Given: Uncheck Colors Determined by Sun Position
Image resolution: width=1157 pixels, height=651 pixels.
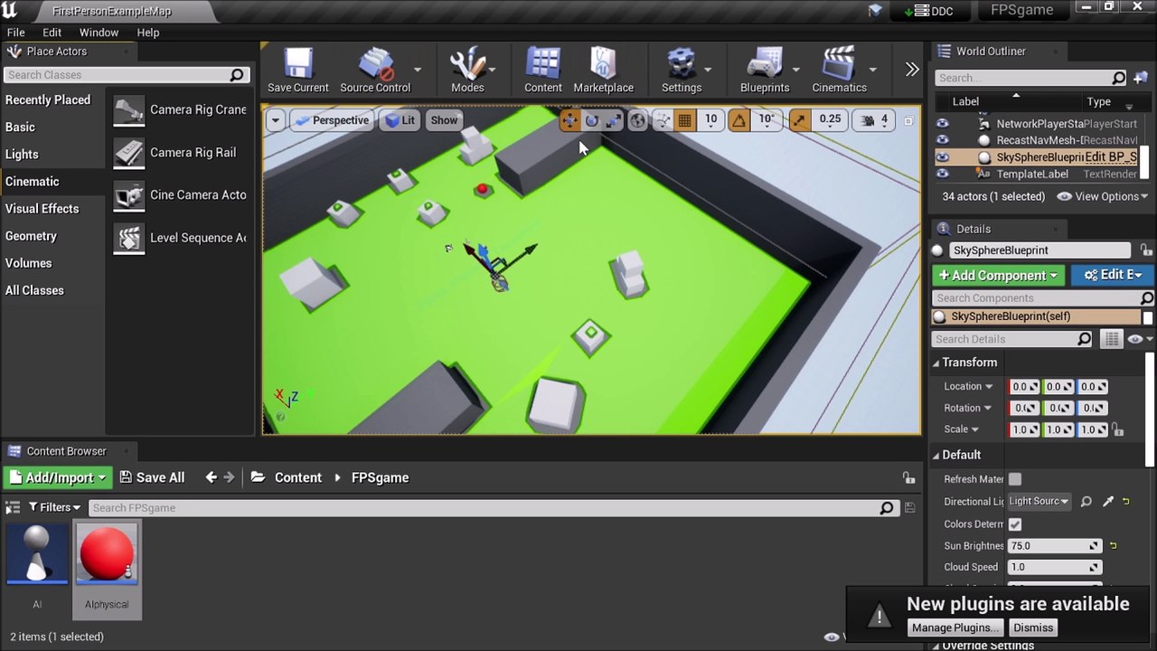Looking at the screenshot, I should click(x=1015, y=524).
